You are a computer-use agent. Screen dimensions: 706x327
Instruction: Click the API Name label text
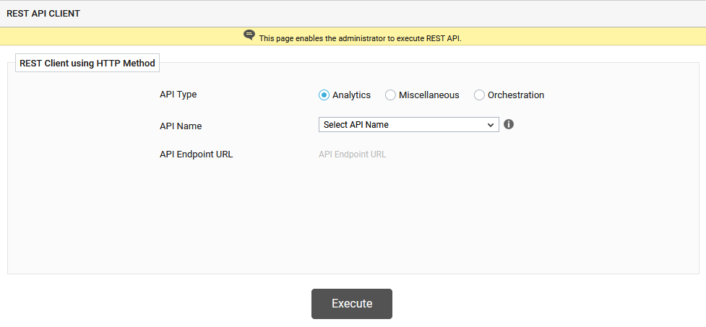pyautogui.click(x=181, y=126)
